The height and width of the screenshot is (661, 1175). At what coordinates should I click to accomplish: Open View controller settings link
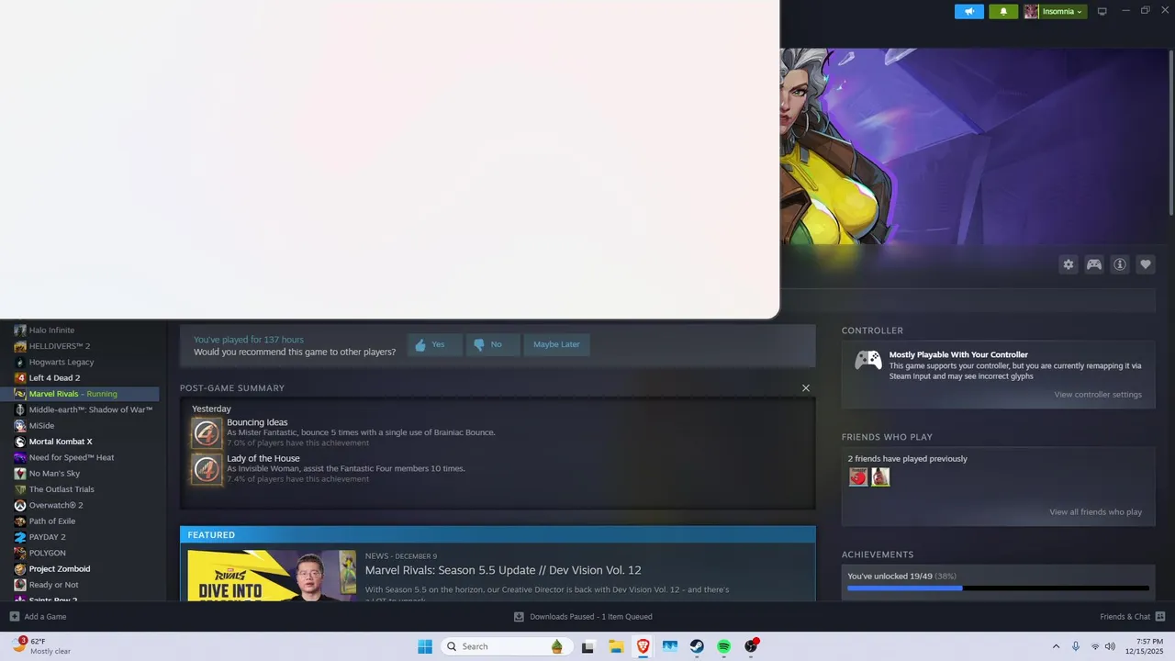pos(1098,395)
